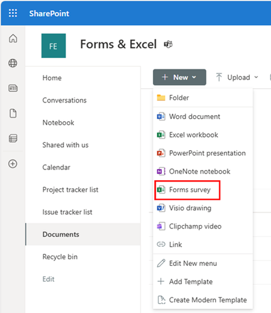Click the Forms & Excel site title
271x313 pixels.
coord(119,44)
